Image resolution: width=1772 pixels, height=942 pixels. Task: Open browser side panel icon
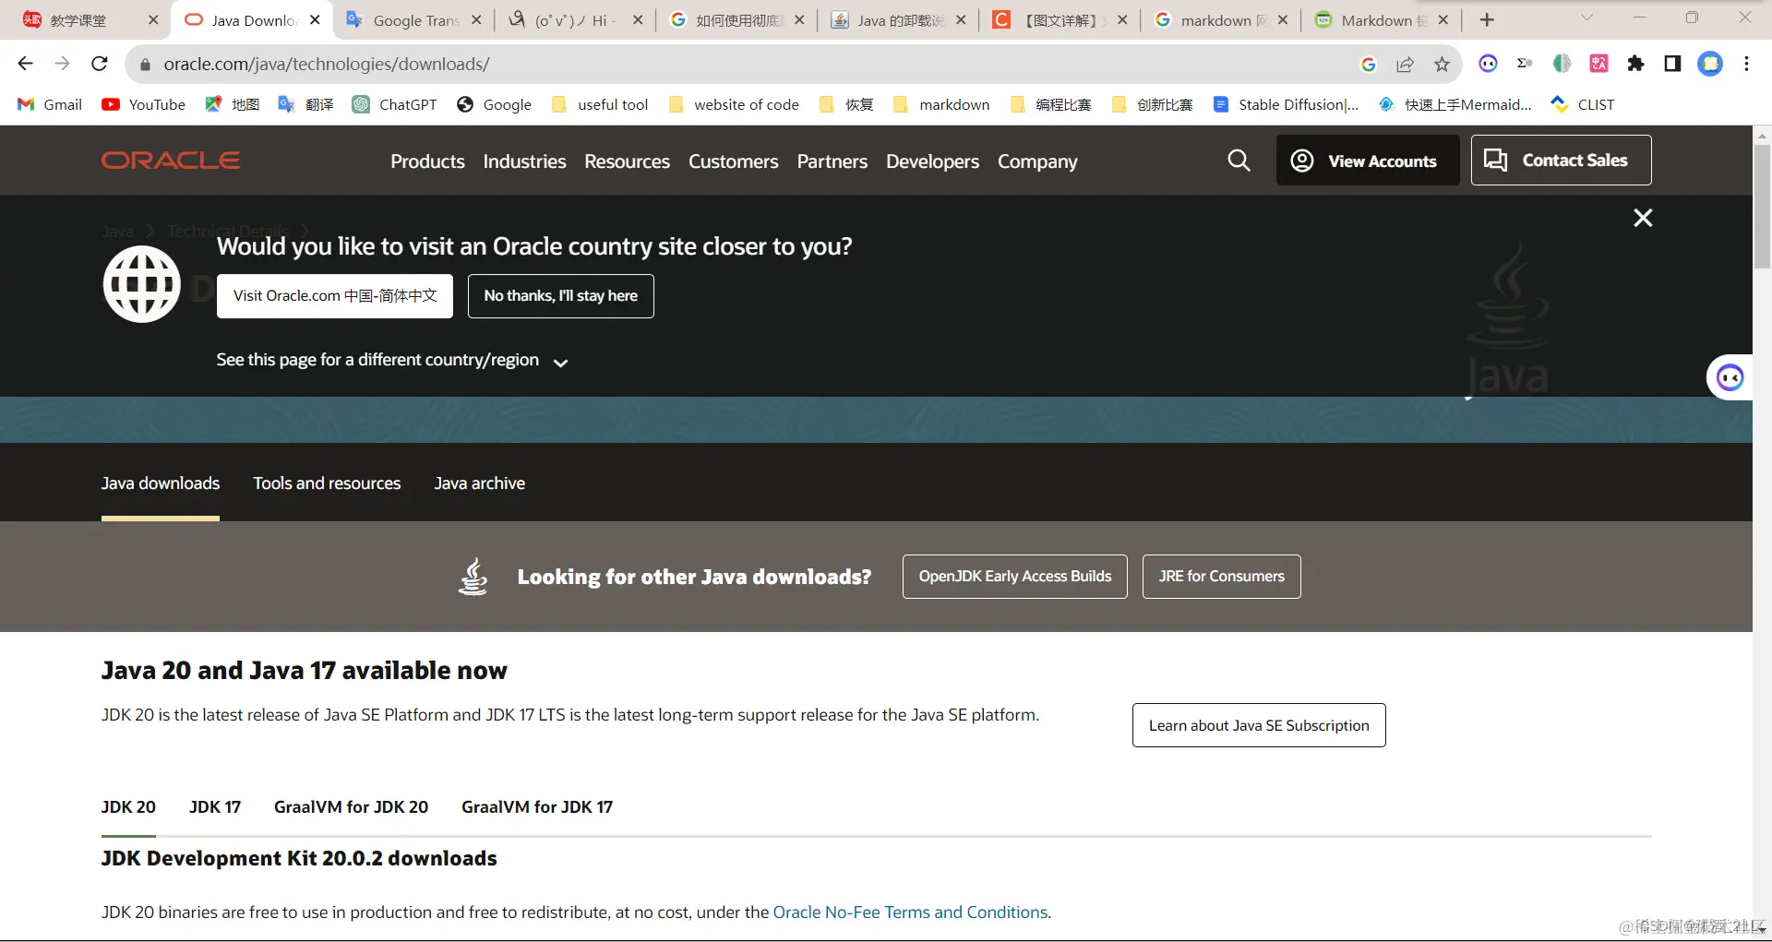point(1672,64)
